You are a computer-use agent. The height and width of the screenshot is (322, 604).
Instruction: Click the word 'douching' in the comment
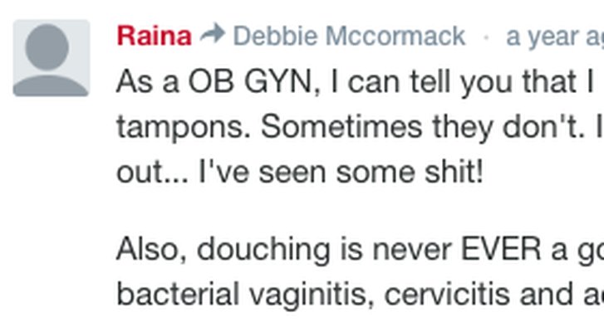point(263,251)
